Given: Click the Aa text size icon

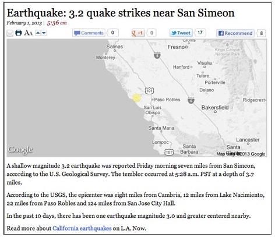Looking at the screenshot, I should coord(29,33).
